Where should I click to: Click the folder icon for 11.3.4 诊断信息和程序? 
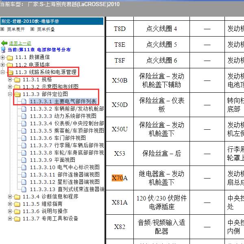point(17,197)
